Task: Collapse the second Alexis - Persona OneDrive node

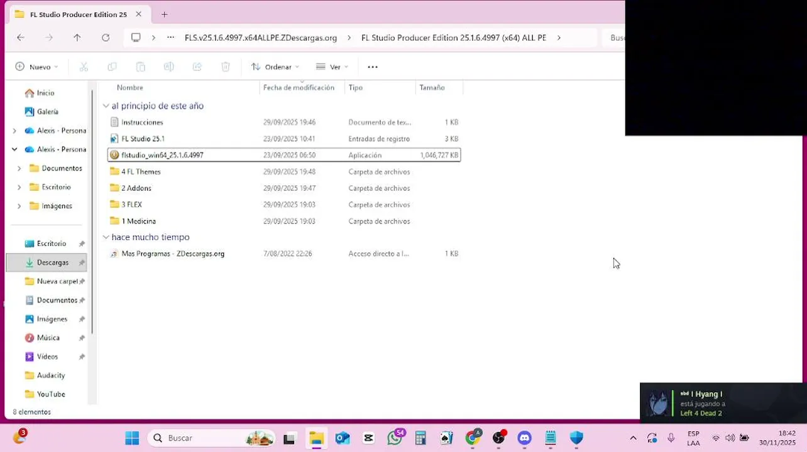Action: coord(14,149)
